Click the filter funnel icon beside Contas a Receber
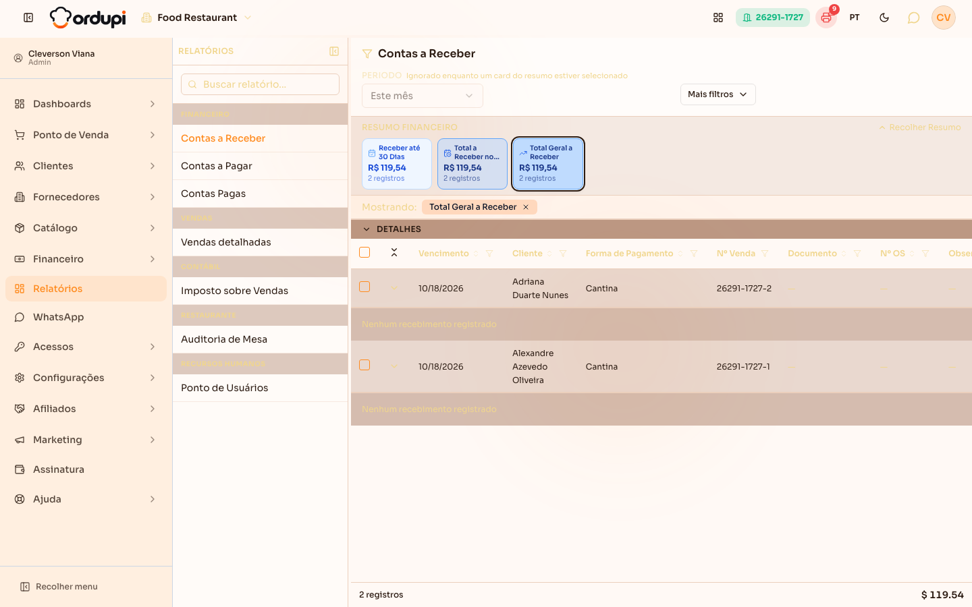The image size is (972, 607). click(367, 54)
